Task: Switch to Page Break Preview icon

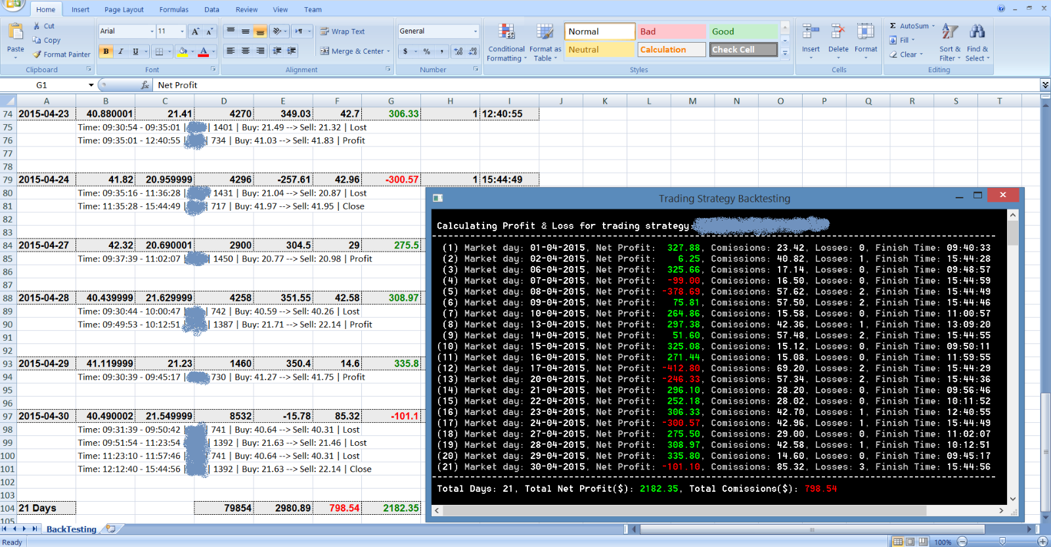Action: (923, 542)
